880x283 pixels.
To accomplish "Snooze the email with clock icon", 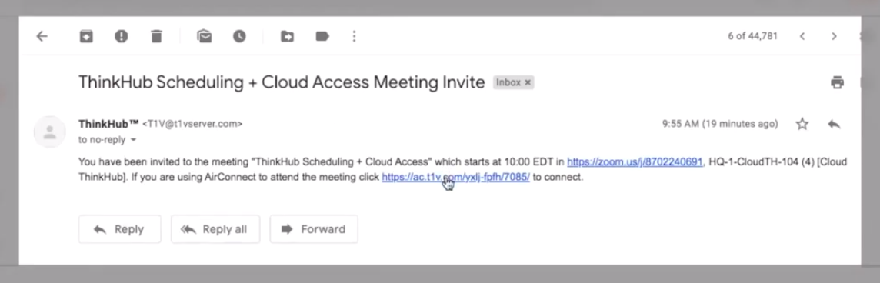I will (x=240, y=36).
